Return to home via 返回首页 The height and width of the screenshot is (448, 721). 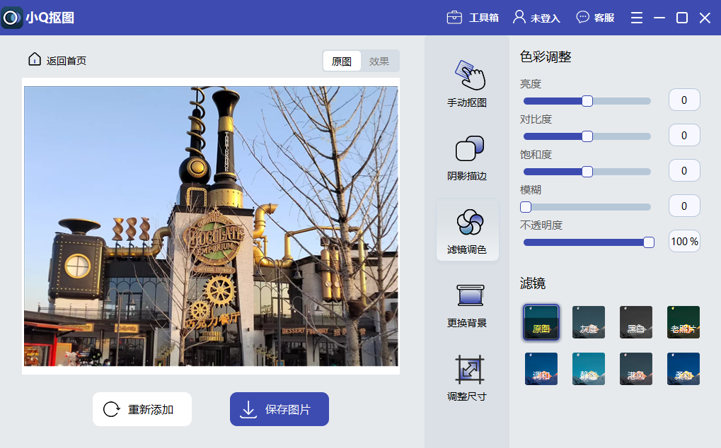coord(57,60)
